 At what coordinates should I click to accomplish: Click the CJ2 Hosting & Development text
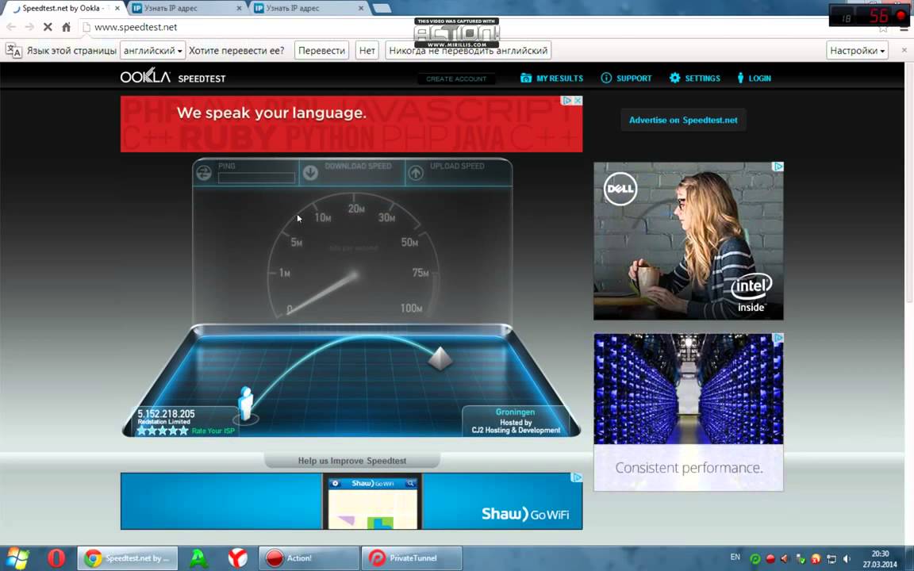[516, 430]
